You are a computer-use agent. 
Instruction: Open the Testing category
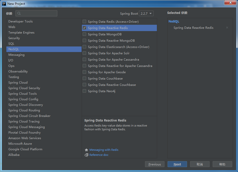pos(44,77)
